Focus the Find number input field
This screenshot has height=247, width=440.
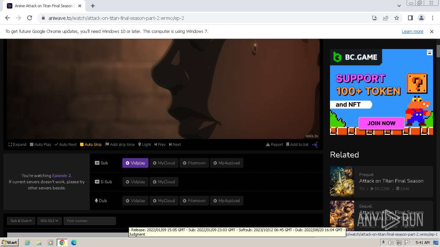89,221
